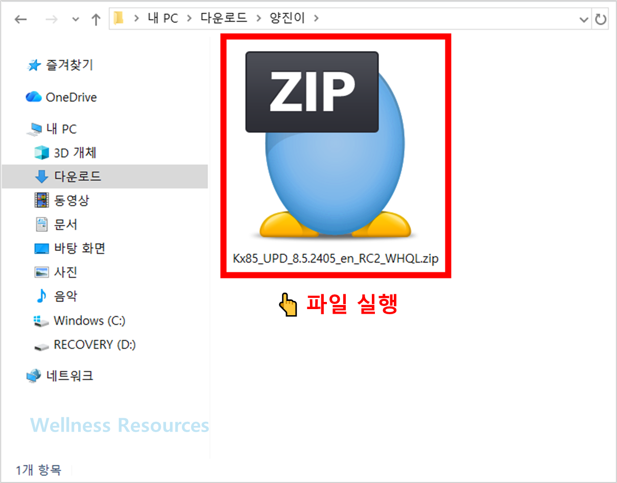Expand the chevron after 내 PC in breadcrumb

[x=189, y=19]
